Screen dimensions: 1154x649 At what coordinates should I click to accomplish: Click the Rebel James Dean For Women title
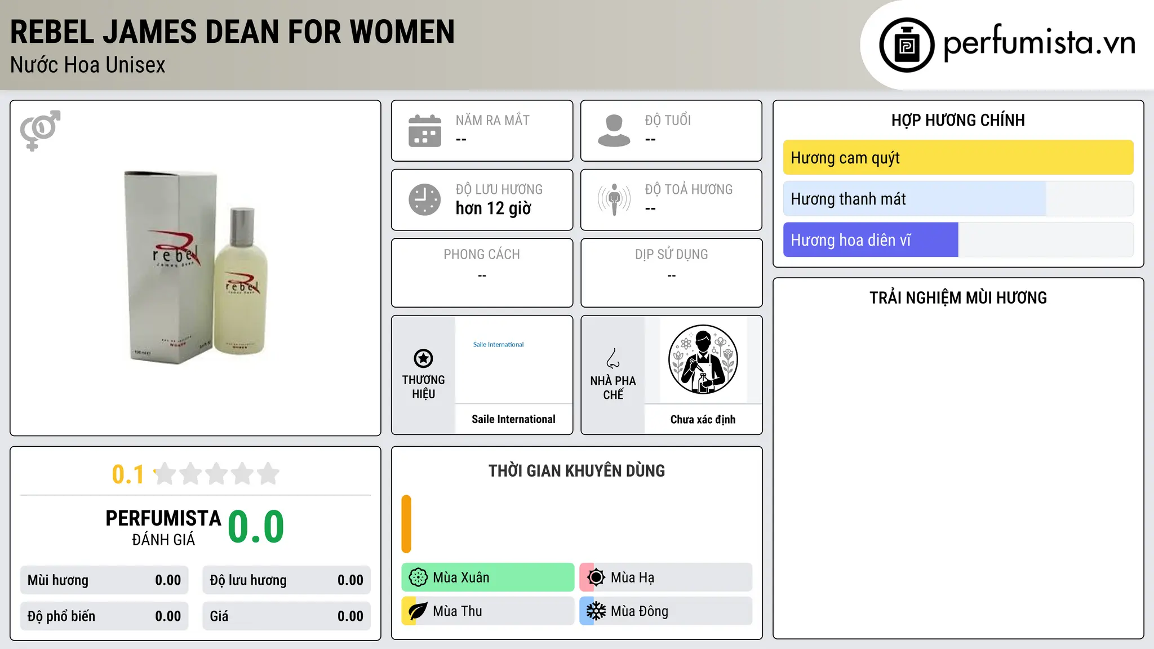pos(232,32)
